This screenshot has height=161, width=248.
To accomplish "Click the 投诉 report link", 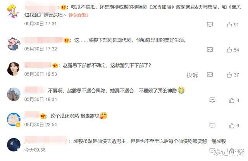I will click(192, 75).
